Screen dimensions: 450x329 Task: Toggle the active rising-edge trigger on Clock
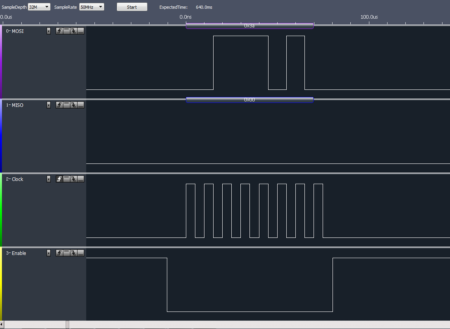(x=59, y=179)
